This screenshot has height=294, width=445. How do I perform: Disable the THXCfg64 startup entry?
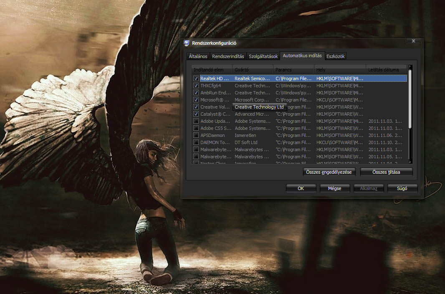196,86
